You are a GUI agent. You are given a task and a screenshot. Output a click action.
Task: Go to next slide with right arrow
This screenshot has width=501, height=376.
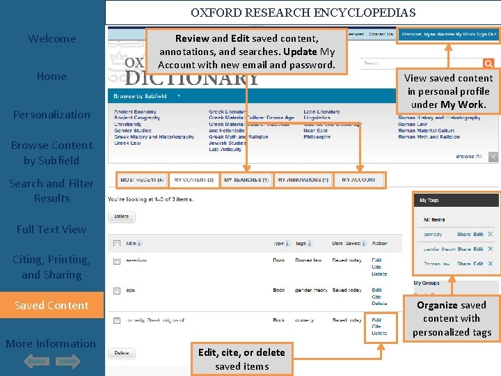point(67,361)
